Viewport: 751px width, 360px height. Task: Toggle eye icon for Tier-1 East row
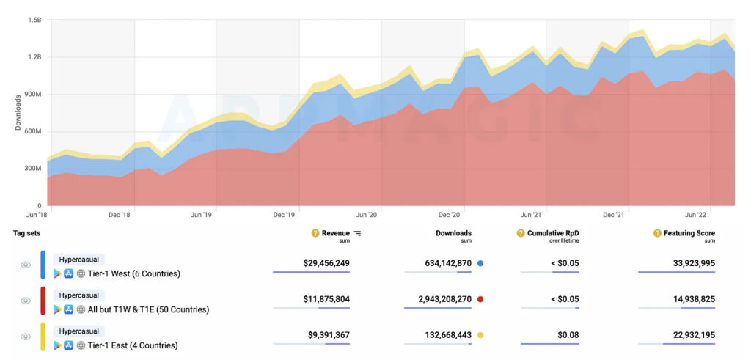click(26, 337)
